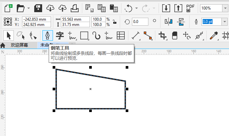Screen dimensions: 229x136
Task: Toggle mirror horizontally button
Action: point(168,22)
